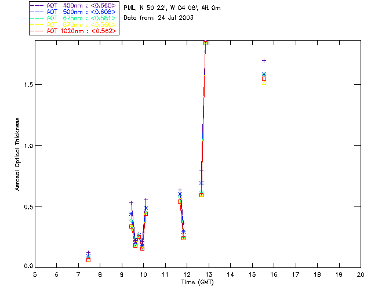This screenshot has height=297, width=371.
Task: Select the red dashed legend line sample
Action: point(37,31)
